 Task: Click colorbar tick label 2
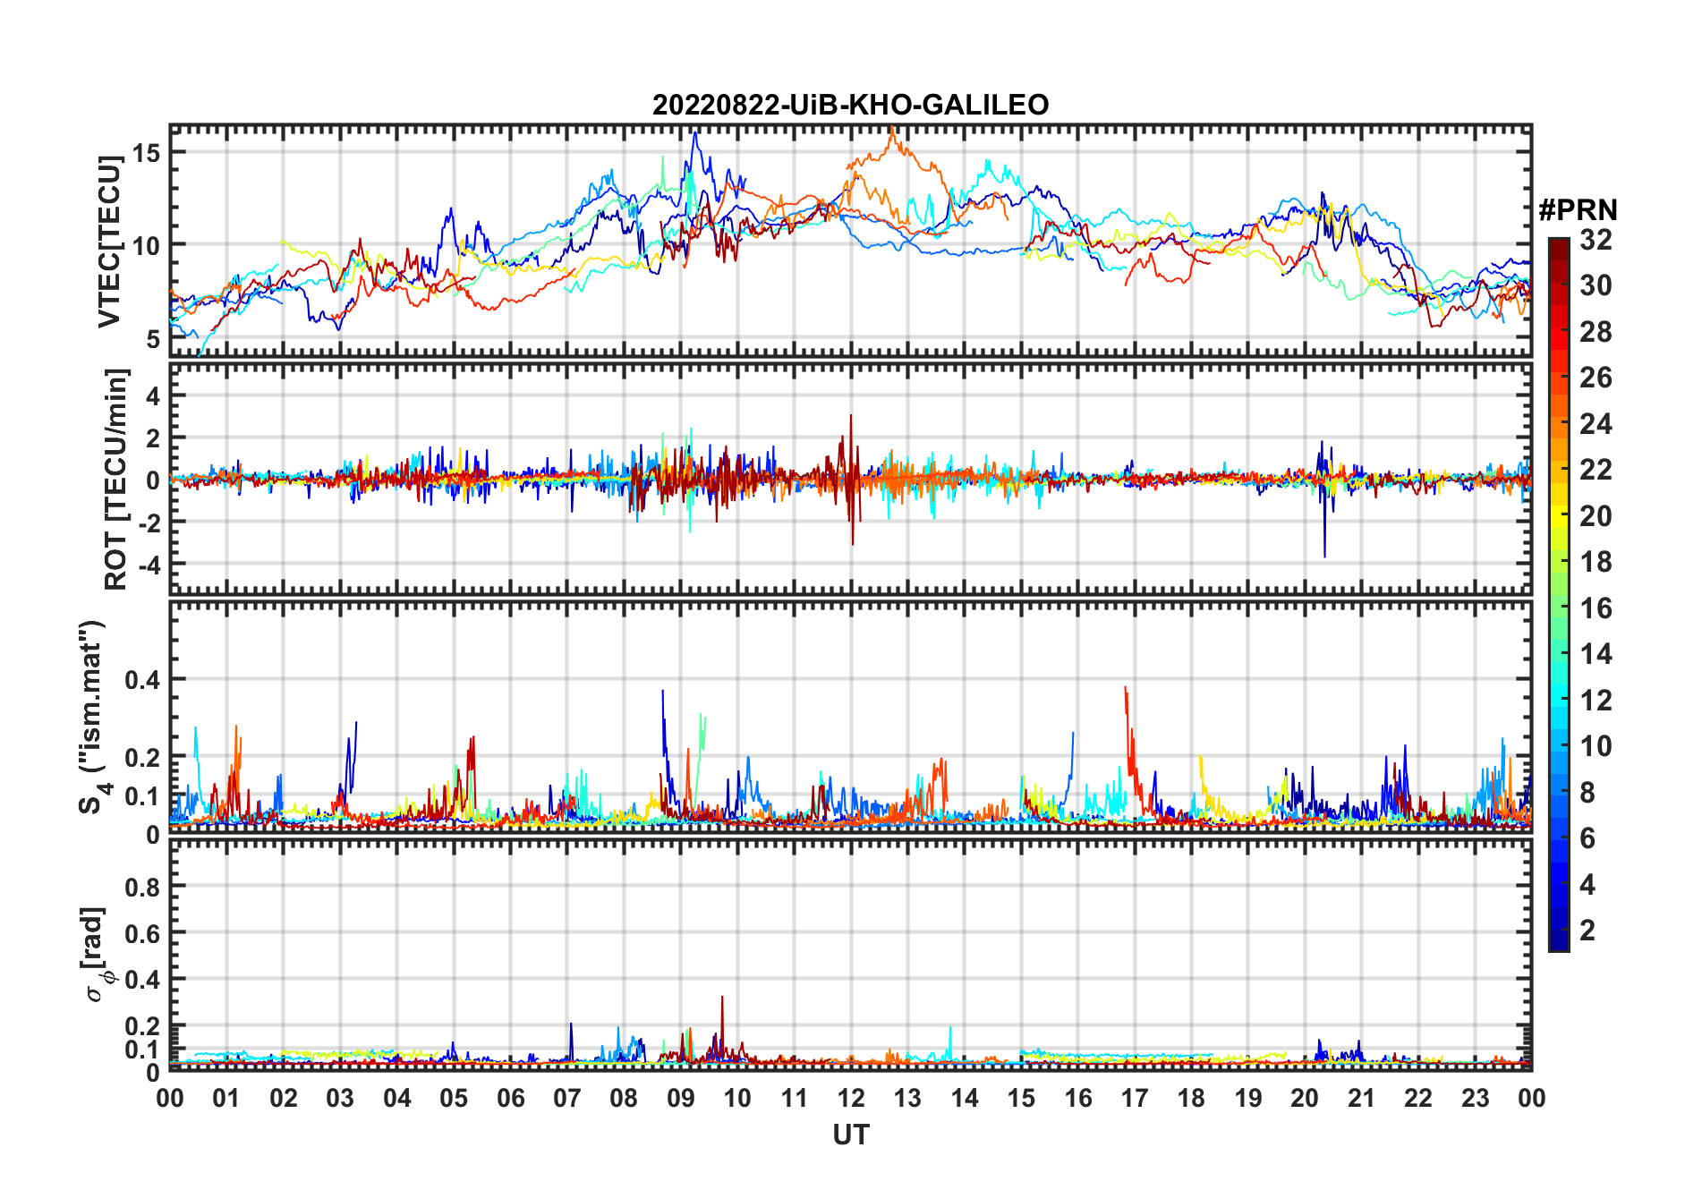point(1587,930)
